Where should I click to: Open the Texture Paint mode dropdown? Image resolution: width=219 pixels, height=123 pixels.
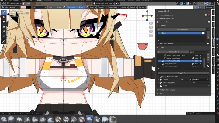coord(14,3)
